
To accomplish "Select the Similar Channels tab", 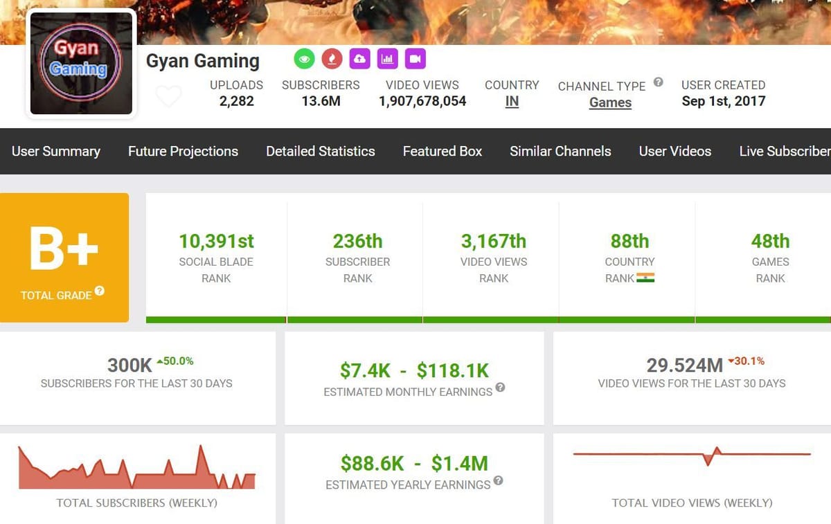I will (560, 151).
